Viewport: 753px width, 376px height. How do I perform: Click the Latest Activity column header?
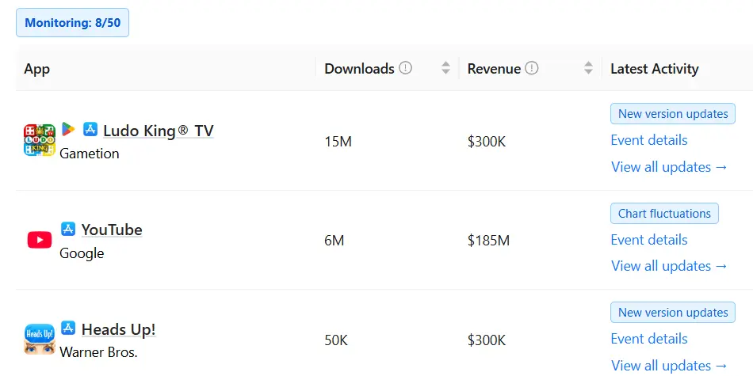click(654, 69)
